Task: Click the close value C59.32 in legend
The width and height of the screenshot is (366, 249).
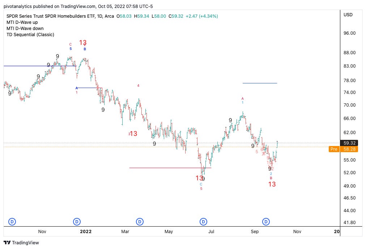Action: pyautogui.click(x=176, y=16)
